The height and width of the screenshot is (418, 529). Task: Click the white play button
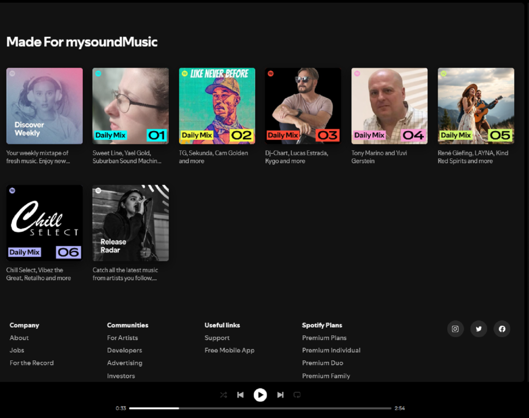click(x=260, y=395)
